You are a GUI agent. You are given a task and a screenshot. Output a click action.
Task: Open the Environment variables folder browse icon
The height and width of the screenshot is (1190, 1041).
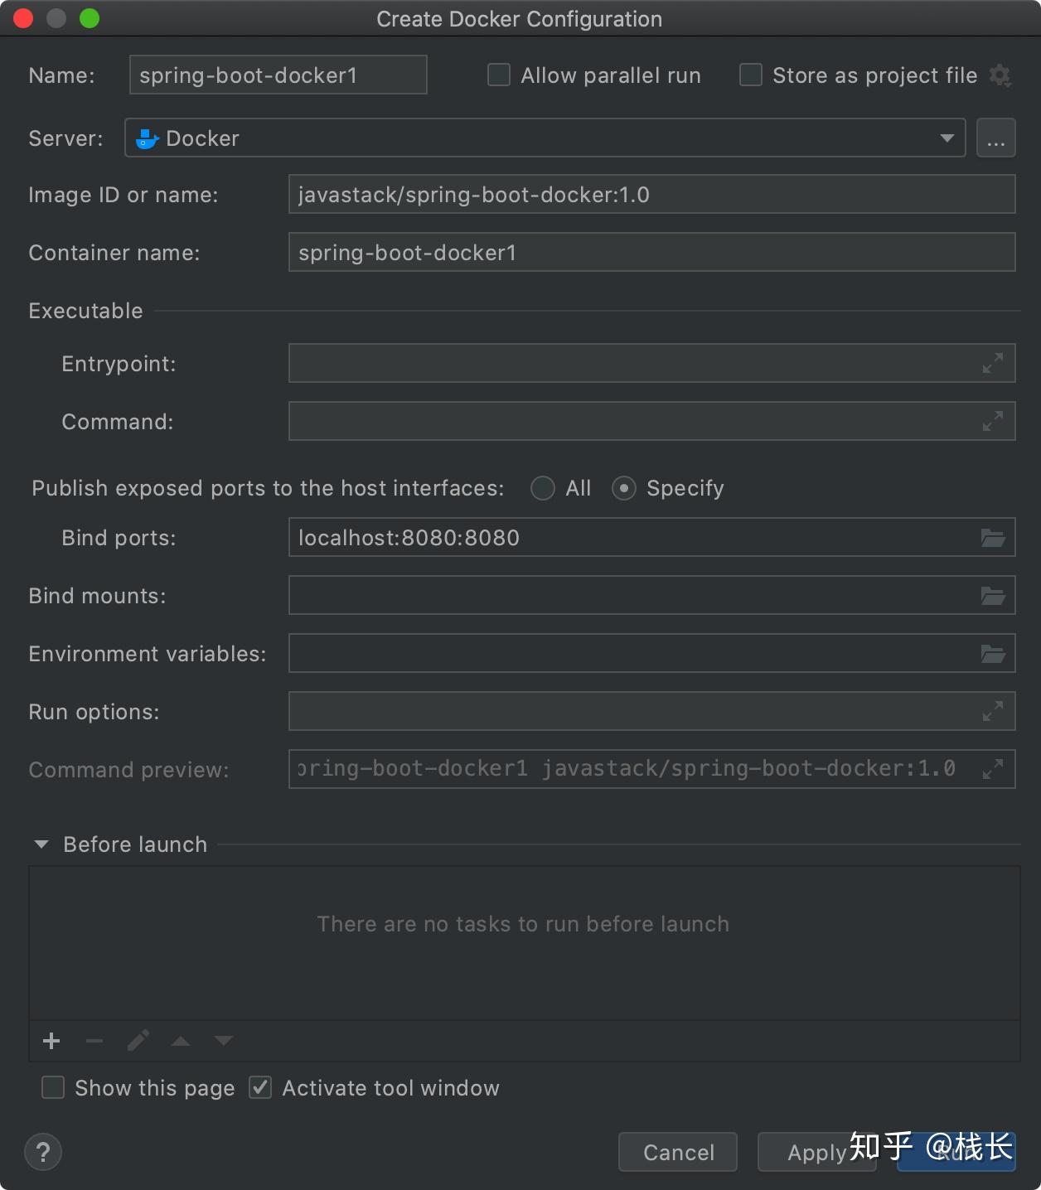tap(993, 654)
